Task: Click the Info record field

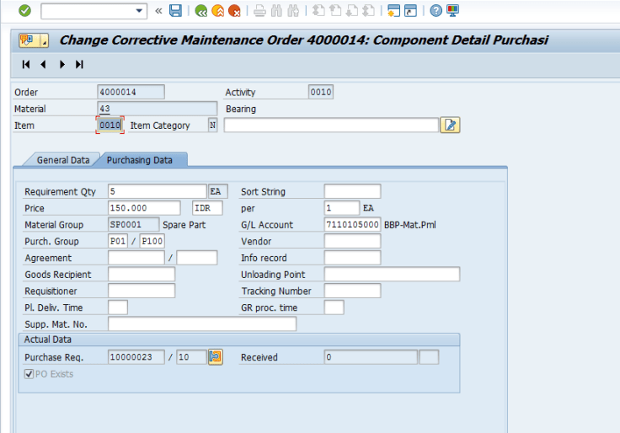Action: (x=352, y=258)
